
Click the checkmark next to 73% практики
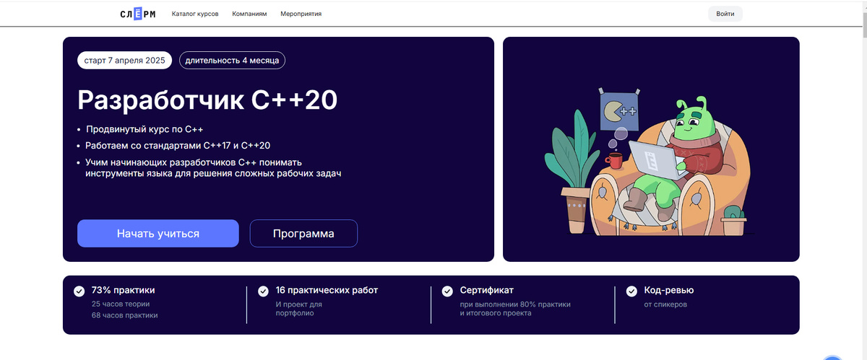click(x=79, y=291)
